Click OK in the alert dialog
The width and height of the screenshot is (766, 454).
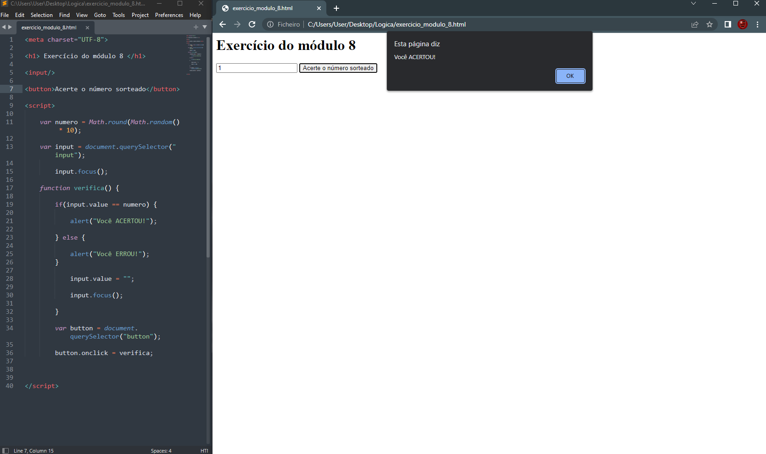[570, 76]
